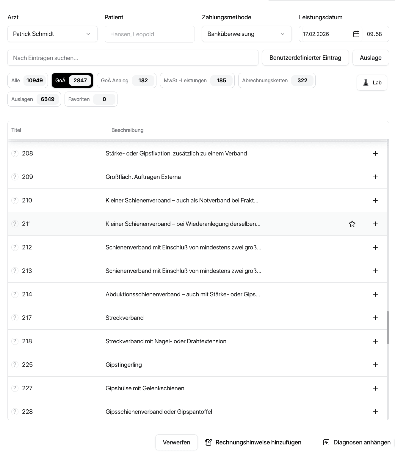This screenshot has width=395, height=456.
Task: Click the Titel column header
Action: click(16, 130)
